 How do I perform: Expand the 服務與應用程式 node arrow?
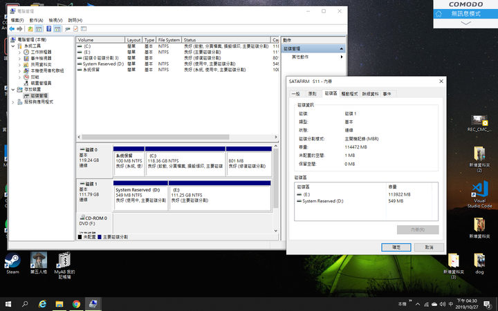click(x=13, y=102)
